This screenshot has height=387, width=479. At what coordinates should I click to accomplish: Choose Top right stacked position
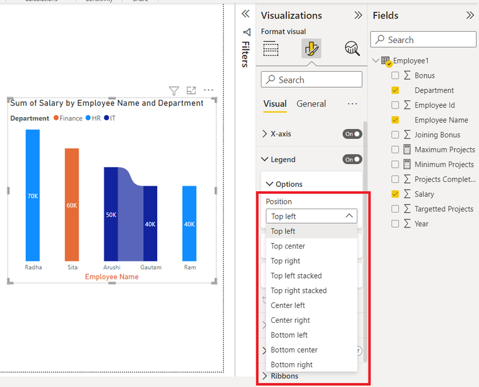[311, 290]
